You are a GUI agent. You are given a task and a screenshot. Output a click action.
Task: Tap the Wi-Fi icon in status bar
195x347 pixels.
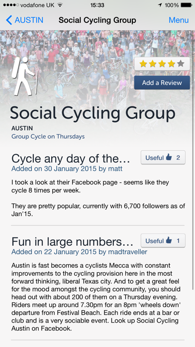pos(60,5)
